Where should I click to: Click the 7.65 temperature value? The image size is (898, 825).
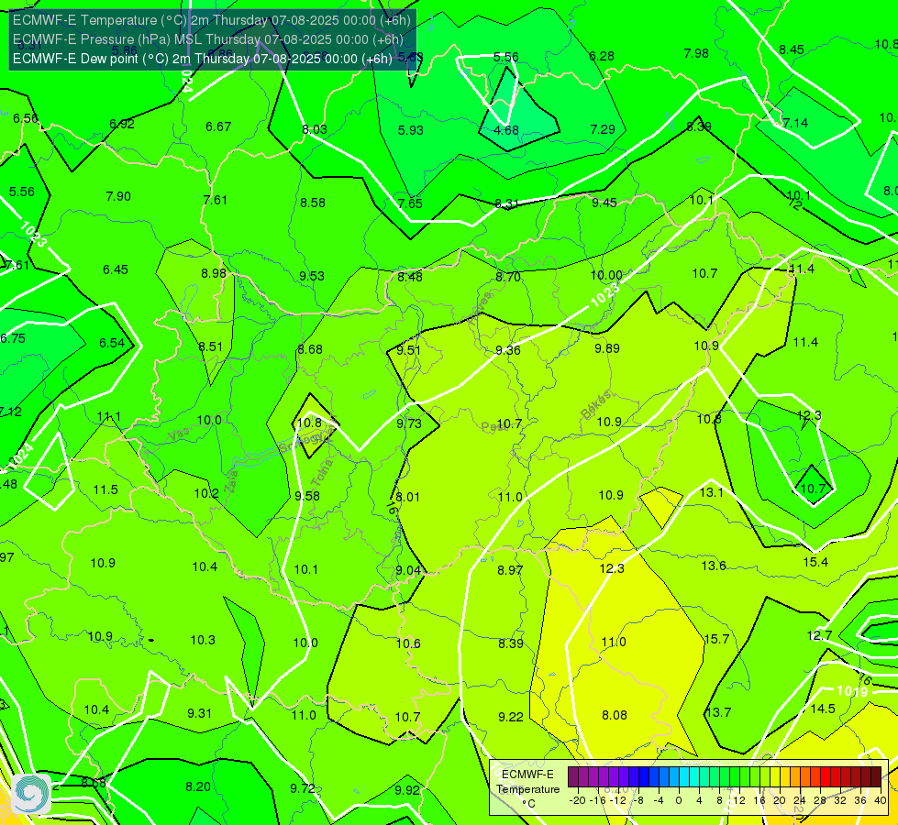click(x=410, y=203)
